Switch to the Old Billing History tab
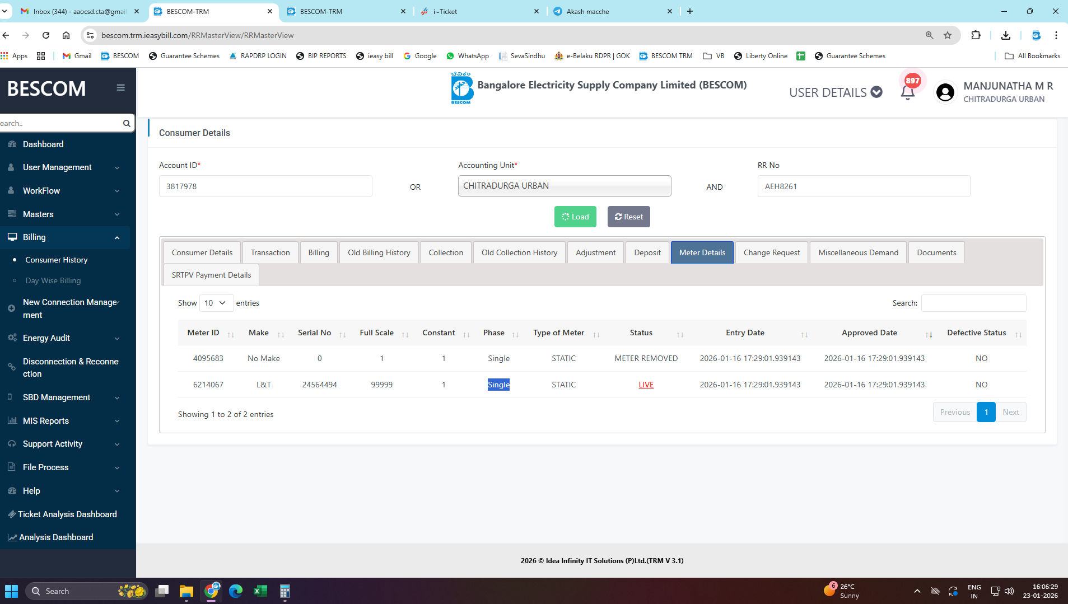Image resolution: width=1068 pixels, height=604 pixels. [x=379, y=252]
